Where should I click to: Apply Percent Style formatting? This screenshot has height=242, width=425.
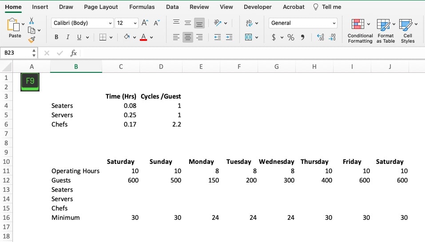[290, 37]
